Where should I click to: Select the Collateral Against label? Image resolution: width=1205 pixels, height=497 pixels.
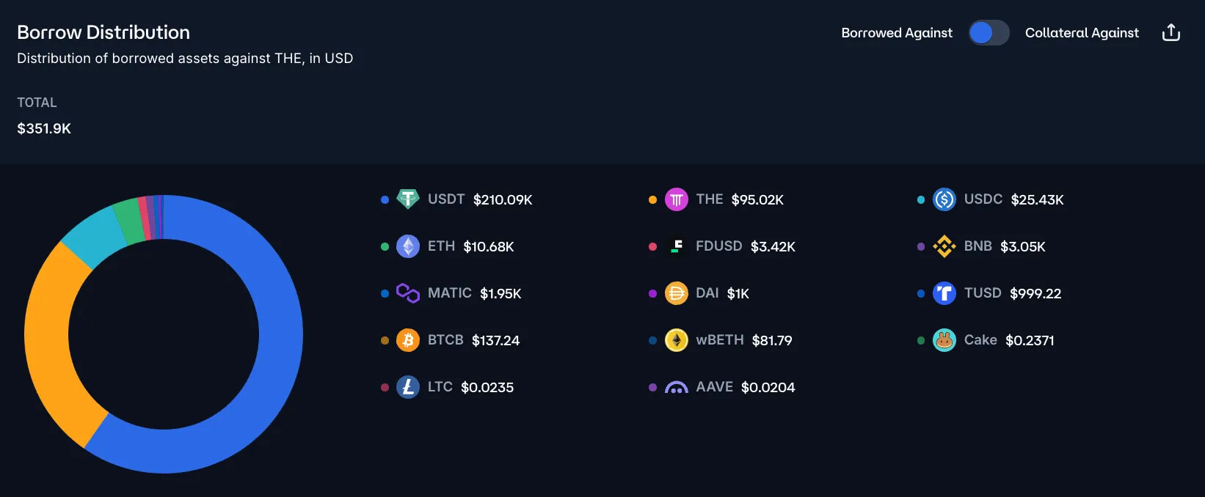click(1082, 32)
